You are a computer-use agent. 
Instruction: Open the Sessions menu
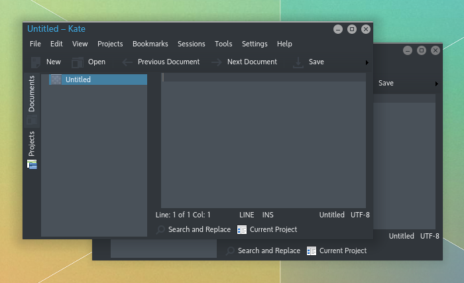(x=192, y=44)
